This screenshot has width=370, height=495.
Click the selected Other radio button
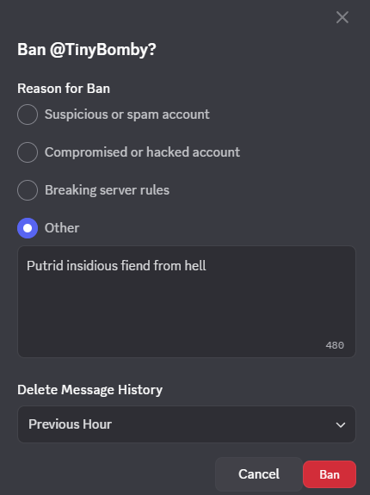pos(28,228)
